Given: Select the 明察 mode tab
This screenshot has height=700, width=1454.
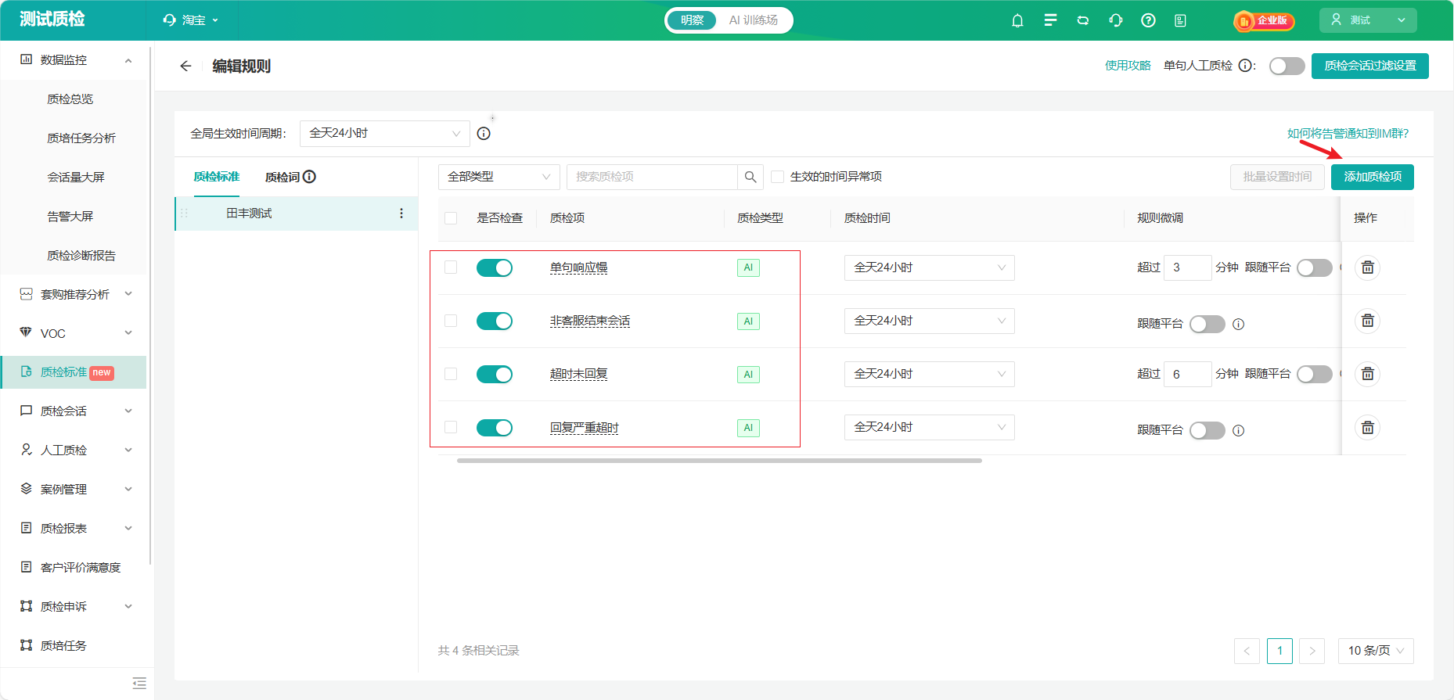Looking at the screenshot, I should (x=692, y=20).
